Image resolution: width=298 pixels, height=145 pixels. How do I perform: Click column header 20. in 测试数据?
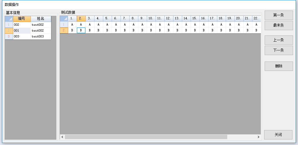pyautogui.click(x=239, y=19)
